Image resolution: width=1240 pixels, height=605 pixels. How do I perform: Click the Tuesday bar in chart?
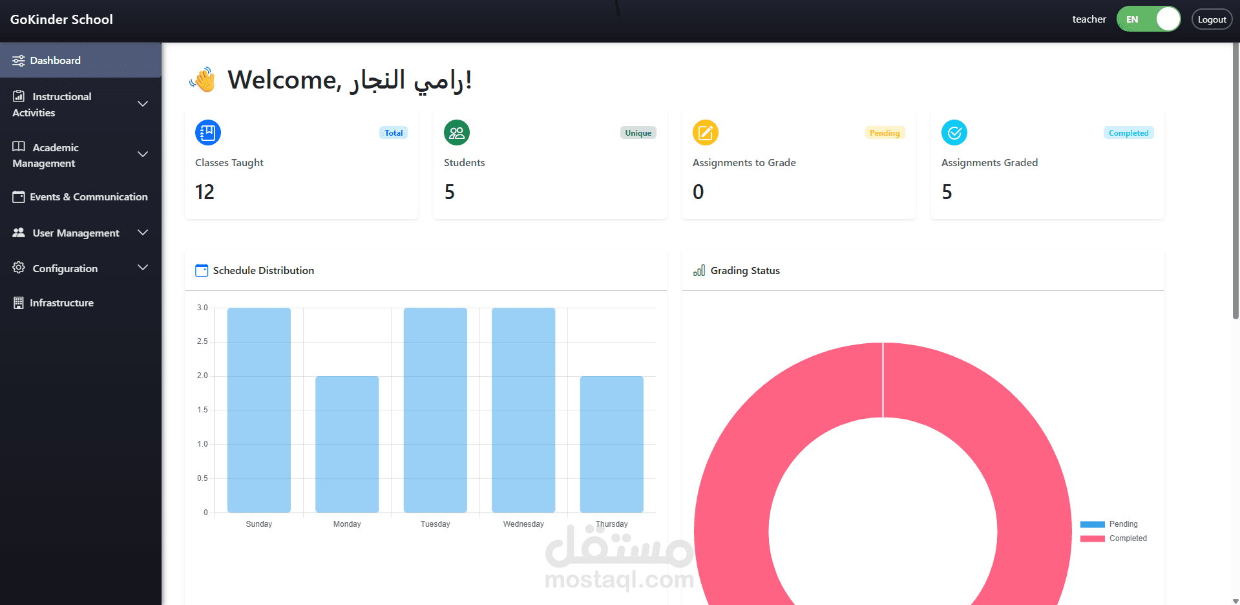[436, 410]
